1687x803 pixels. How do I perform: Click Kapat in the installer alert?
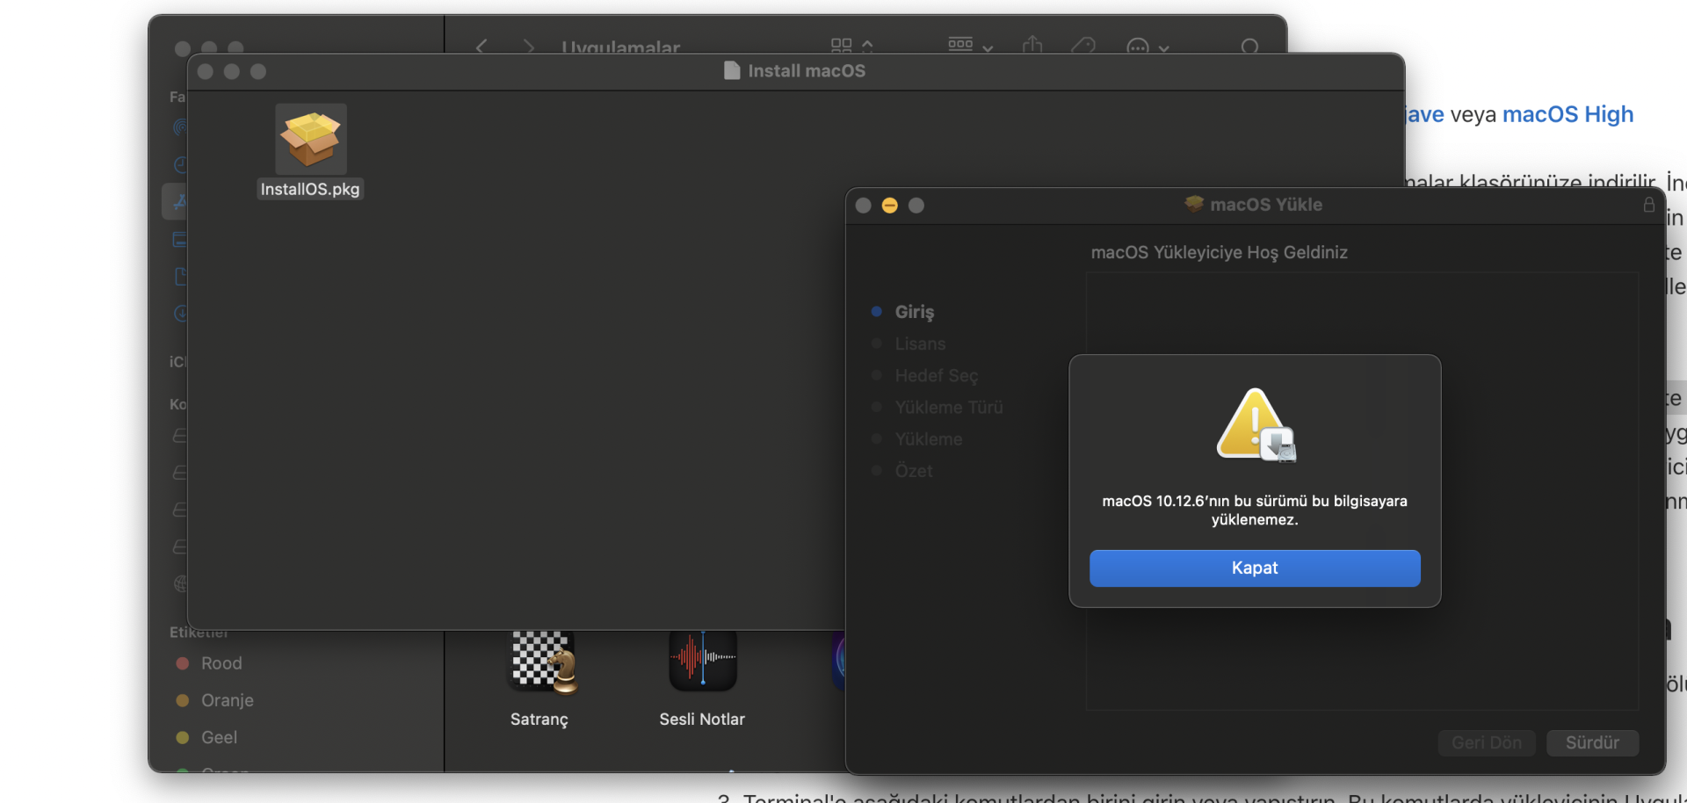tap(1255, 568)
